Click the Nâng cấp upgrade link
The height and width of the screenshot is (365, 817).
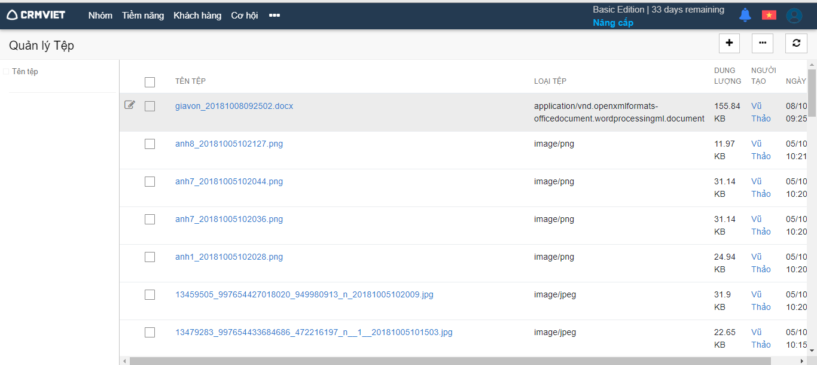[612, 23]
